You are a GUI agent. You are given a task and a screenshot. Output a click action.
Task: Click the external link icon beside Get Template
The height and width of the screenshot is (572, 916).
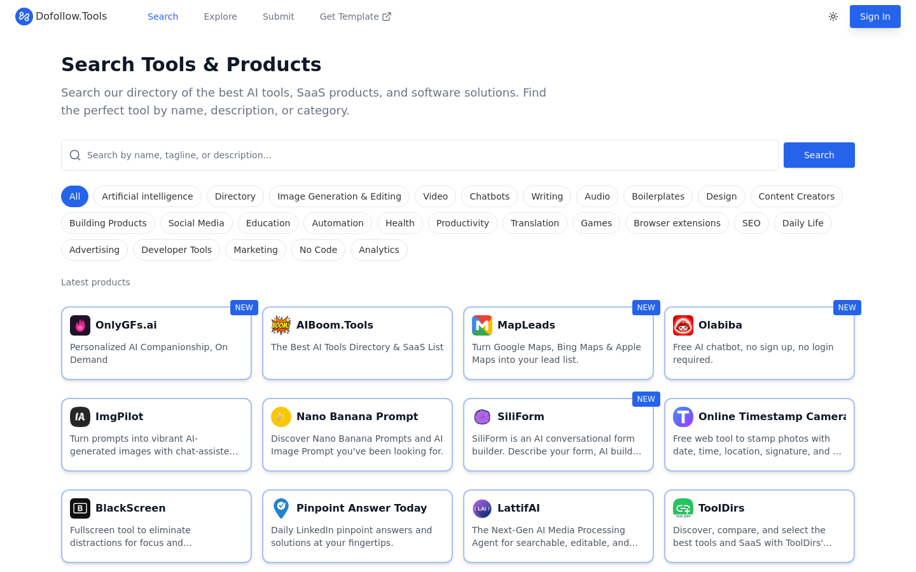pos(387,17)
